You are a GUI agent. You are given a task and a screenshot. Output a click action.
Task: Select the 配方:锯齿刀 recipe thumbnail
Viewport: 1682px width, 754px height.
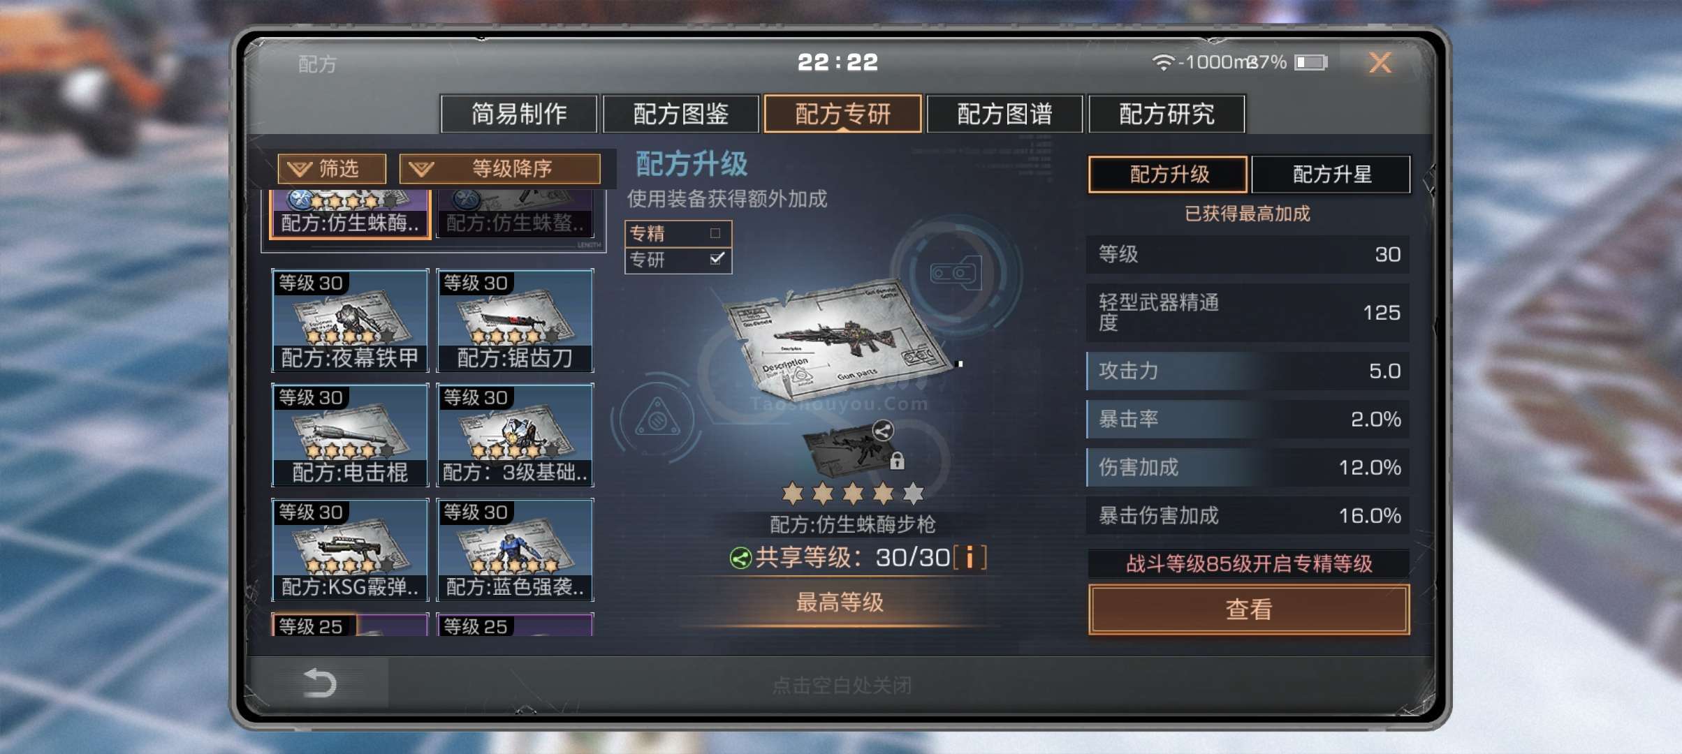coord(515,320)
